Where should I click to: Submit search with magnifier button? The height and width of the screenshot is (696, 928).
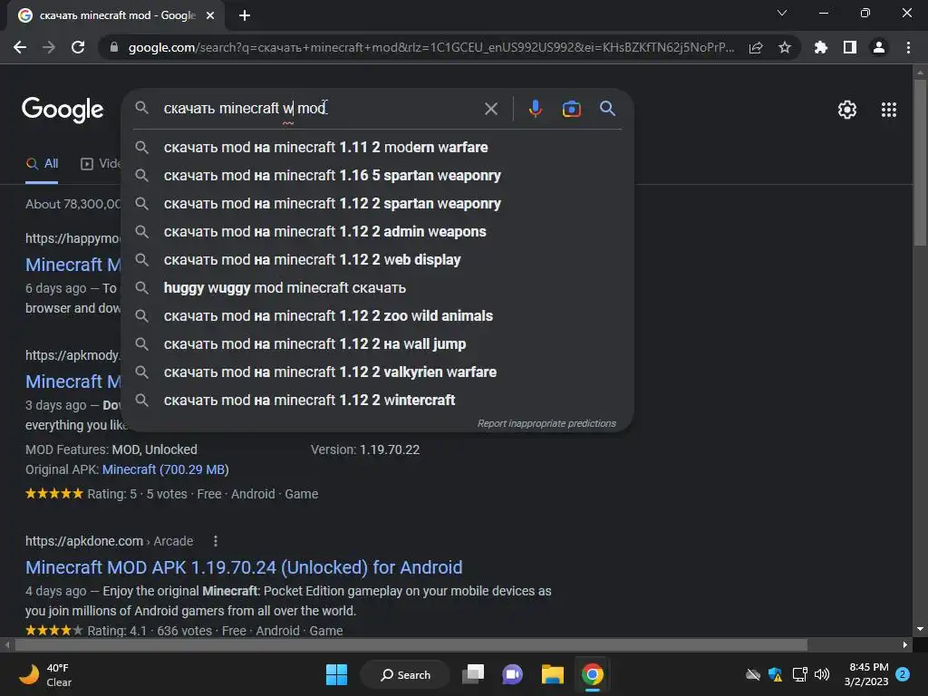pos(607,109)
